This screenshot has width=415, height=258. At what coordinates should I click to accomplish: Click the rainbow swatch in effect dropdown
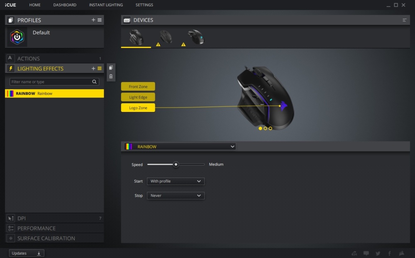point(129,146)
